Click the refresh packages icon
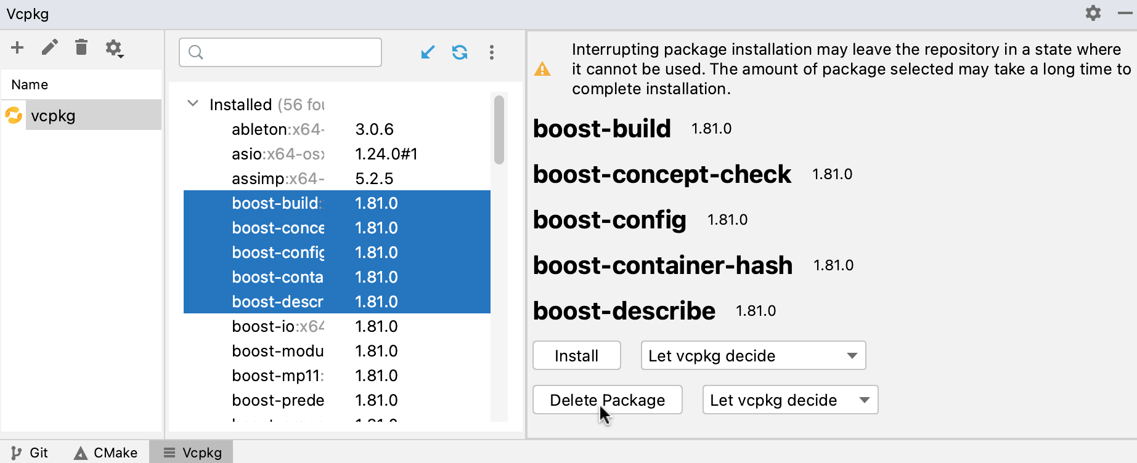1137x463 pixels. [x=460, y=52]
